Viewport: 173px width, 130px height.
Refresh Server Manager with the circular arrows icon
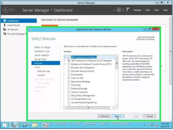coord(119,10)
